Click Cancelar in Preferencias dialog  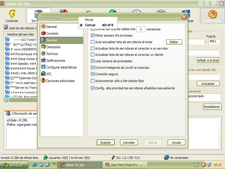[x=129, y=143]
